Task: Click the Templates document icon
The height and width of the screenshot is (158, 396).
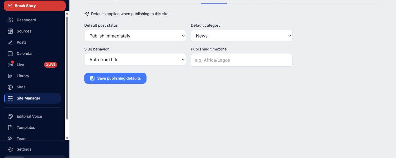Action: (10, 128)
